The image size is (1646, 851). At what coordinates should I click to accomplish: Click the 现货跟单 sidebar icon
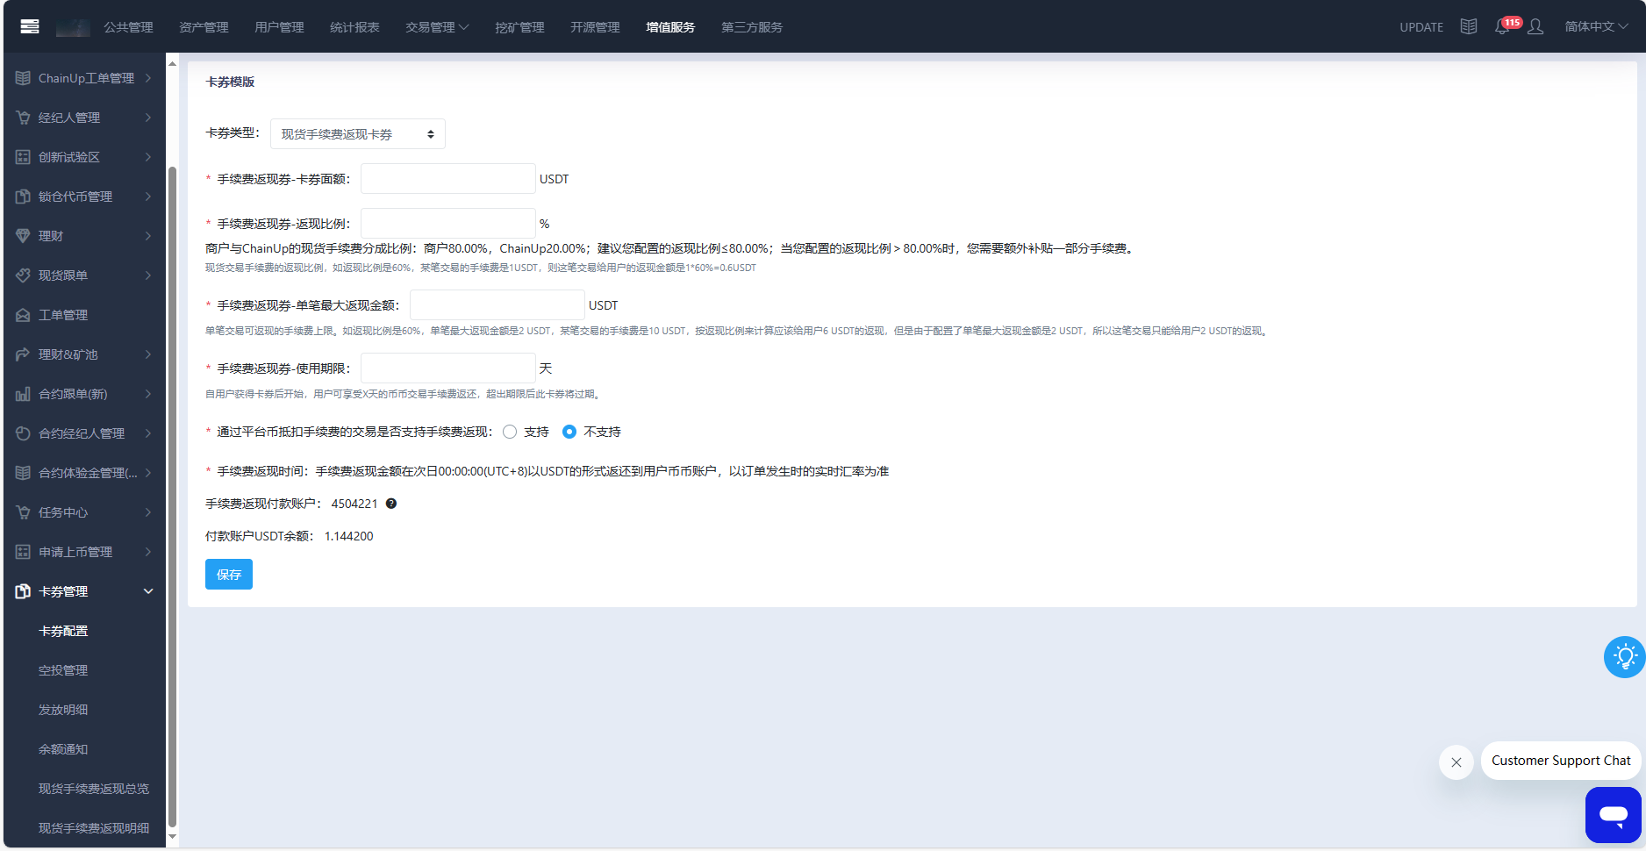coord(23,275)
